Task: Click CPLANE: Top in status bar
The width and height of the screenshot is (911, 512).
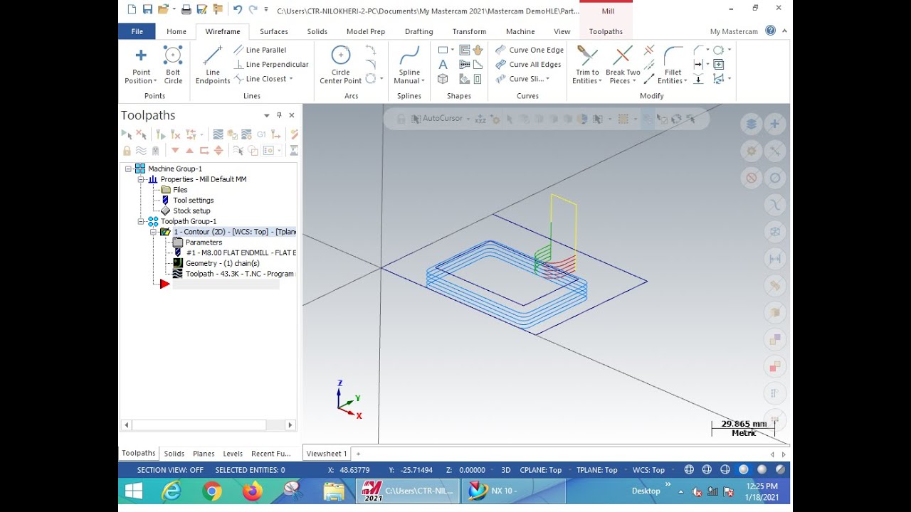Action: pos(541,470)
